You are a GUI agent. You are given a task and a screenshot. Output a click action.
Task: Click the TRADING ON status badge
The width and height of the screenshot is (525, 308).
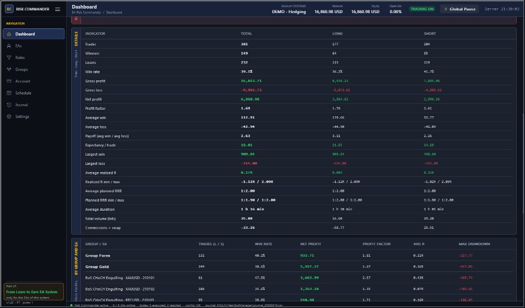click(422, 9)
